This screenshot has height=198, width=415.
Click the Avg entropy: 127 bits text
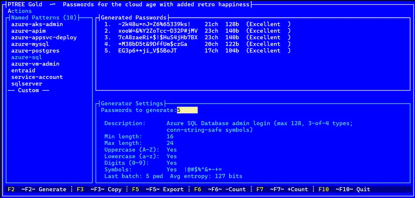coord(206,176)
